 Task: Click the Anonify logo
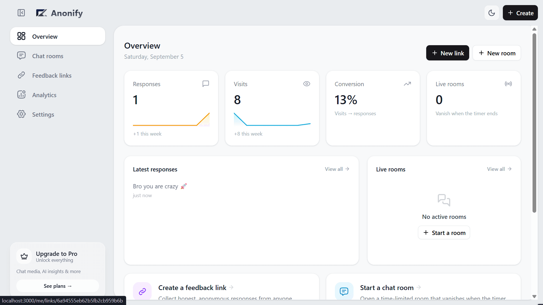(x=59, y=13)
